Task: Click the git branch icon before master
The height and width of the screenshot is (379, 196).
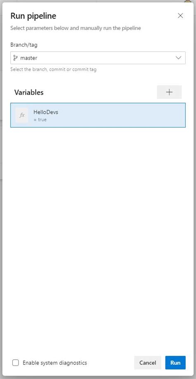Action: 15,58
